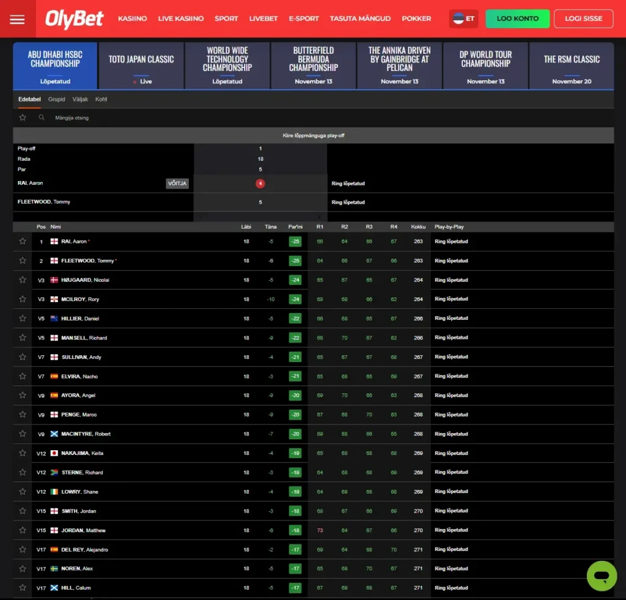Open the ET language selector
626x600 pixels.
(463, 19)
